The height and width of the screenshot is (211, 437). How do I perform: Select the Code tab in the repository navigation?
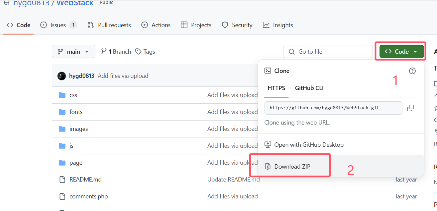(x=19, y=25)
